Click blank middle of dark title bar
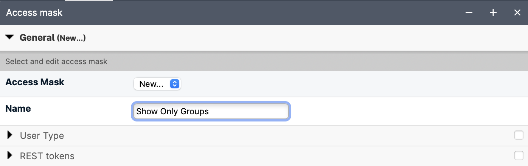The height and width of the screenshot is (166, 528). pyautogui.click(x=265, y=13)
